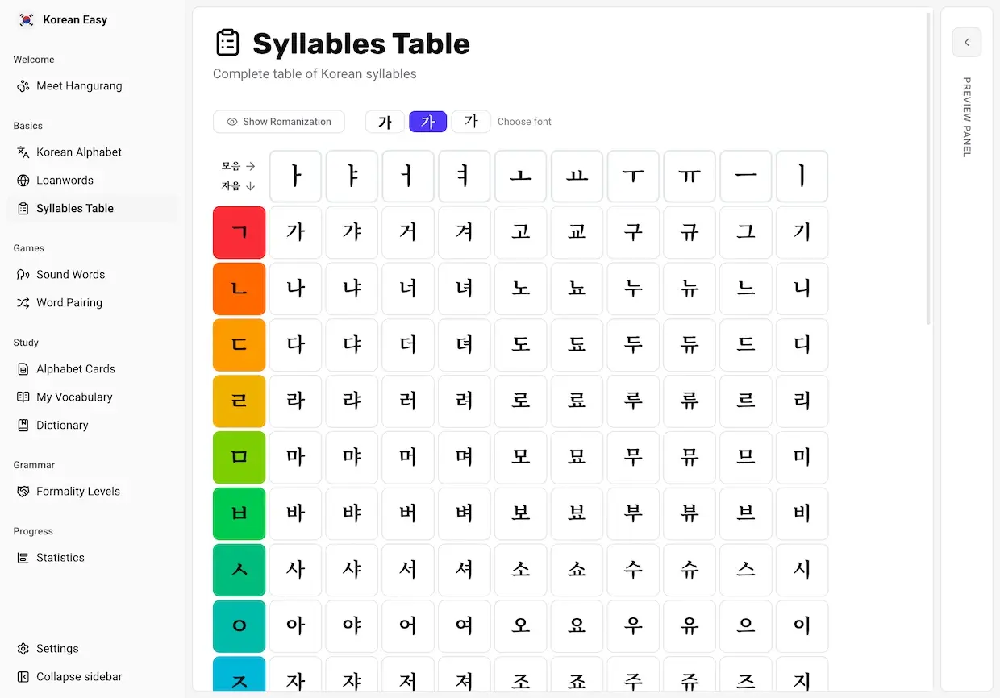Open the Word Pairing game

[69, 303]
